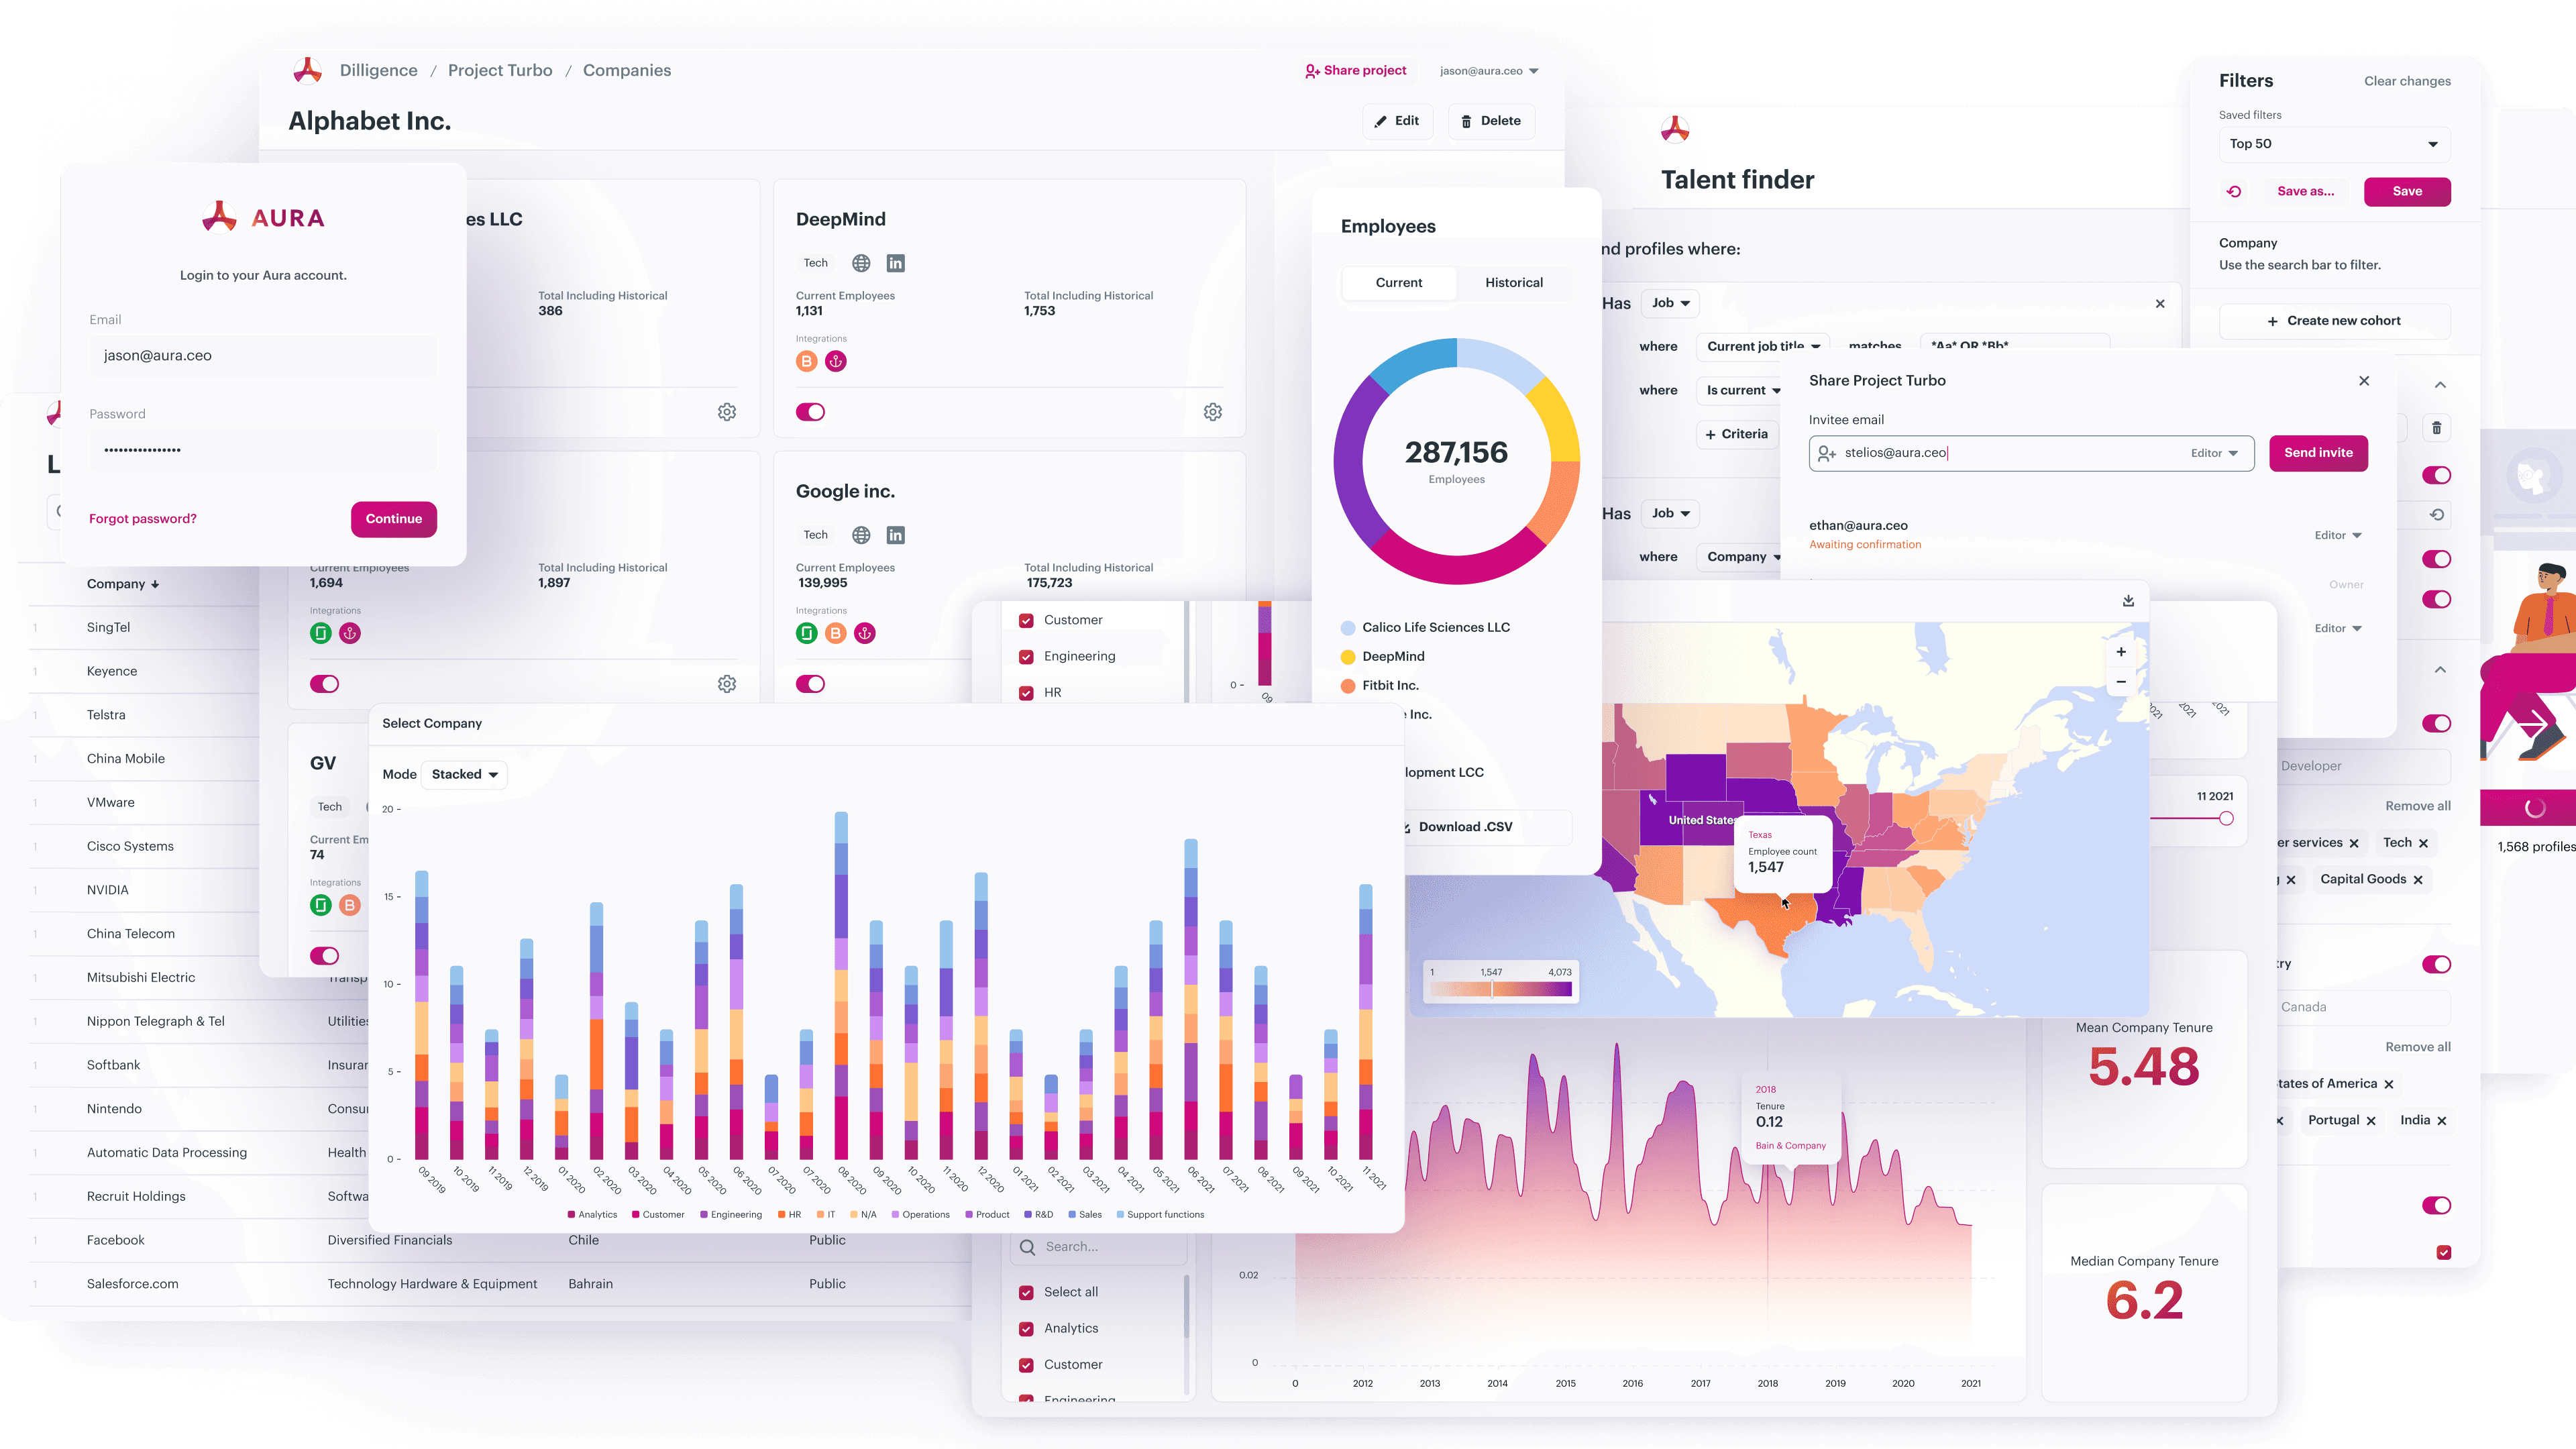Click the Delete company button
The width and height of the screenshot is (2576, 1449).
click(x=1491, y=121)
